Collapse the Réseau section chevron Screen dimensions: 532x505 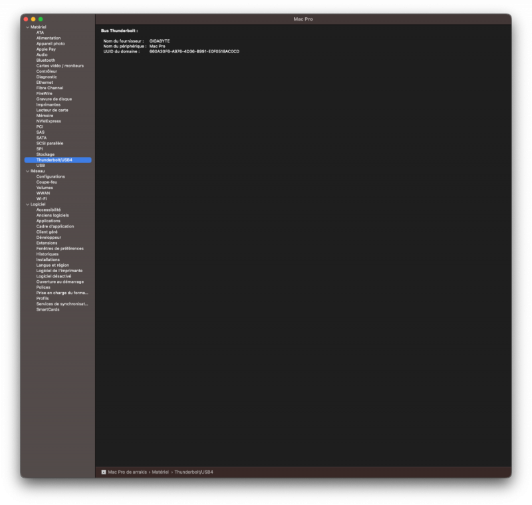click(x=27, y=172)
